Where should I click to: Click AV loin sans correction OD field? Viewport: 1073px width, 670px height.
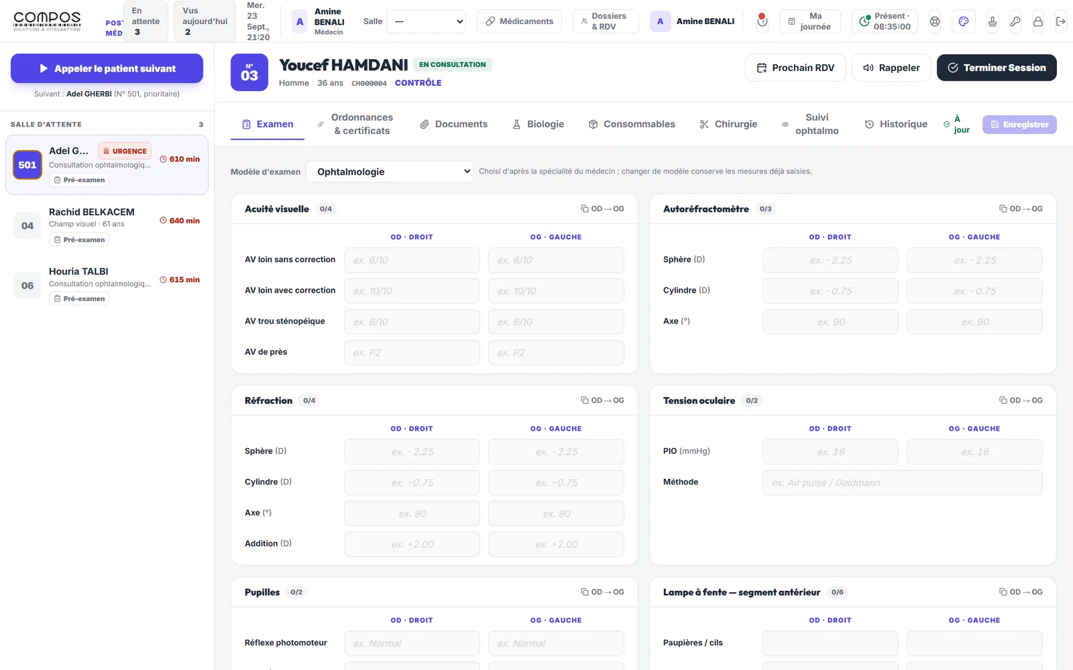click(x=412, y=260)
